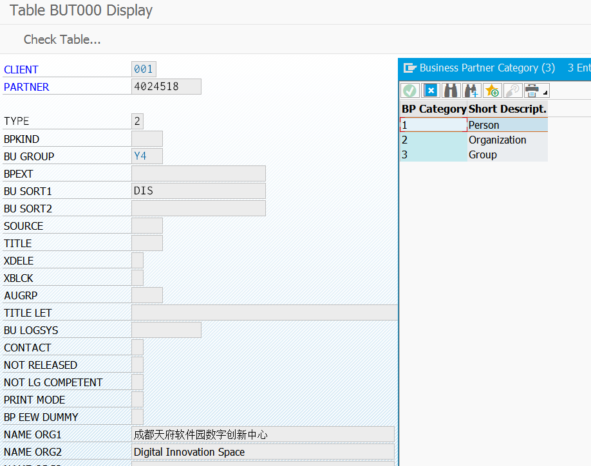Select the TYPE field with value 2
This screenshot has width=591, height=466.
(137, 121)
